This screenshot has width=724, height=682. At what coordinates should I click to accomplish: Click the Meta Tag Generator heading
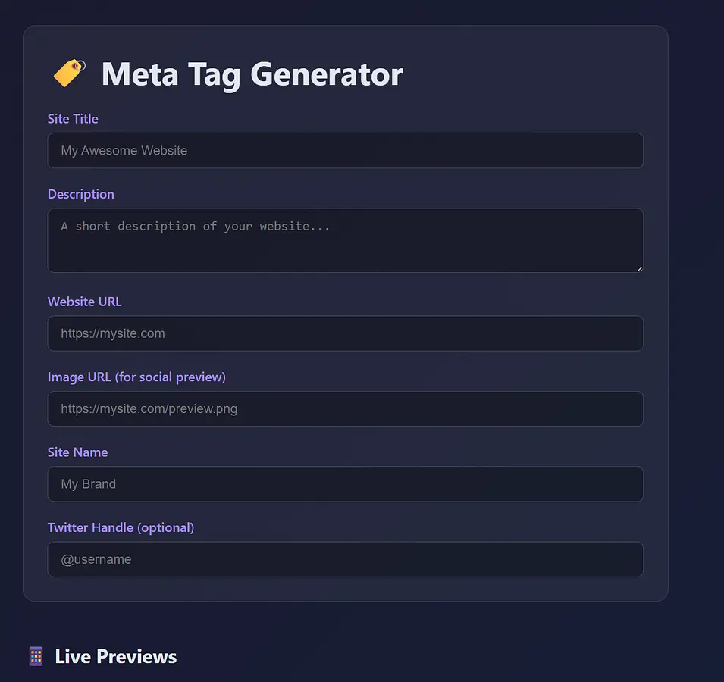(251, 74)
